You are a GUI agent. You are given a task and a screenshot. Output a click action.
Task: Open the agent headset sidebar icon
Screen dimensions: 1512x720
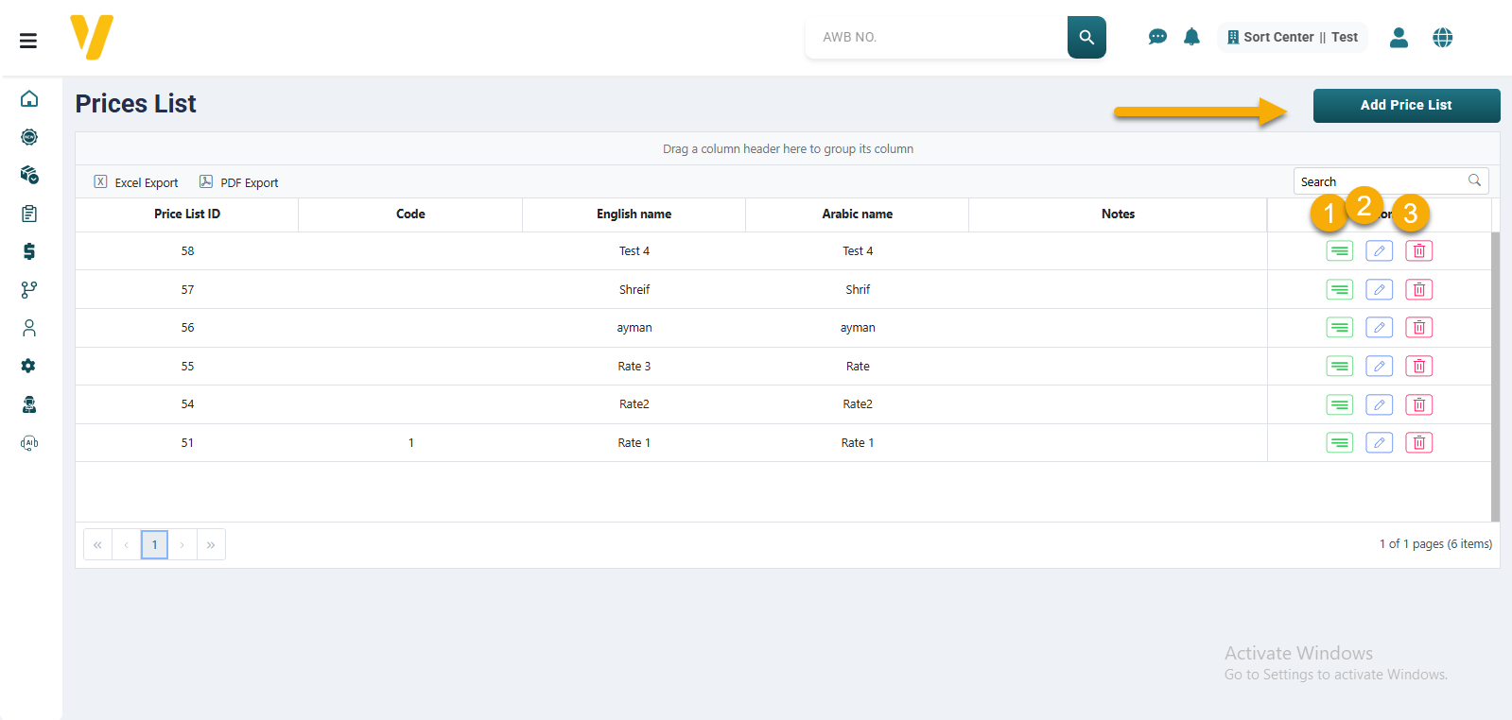pyautogui.click(x=29, y=404)
